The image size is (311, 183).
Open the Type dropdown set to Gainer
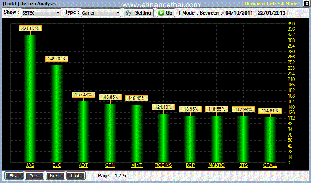pyautogui.click(x=101, y=13)
